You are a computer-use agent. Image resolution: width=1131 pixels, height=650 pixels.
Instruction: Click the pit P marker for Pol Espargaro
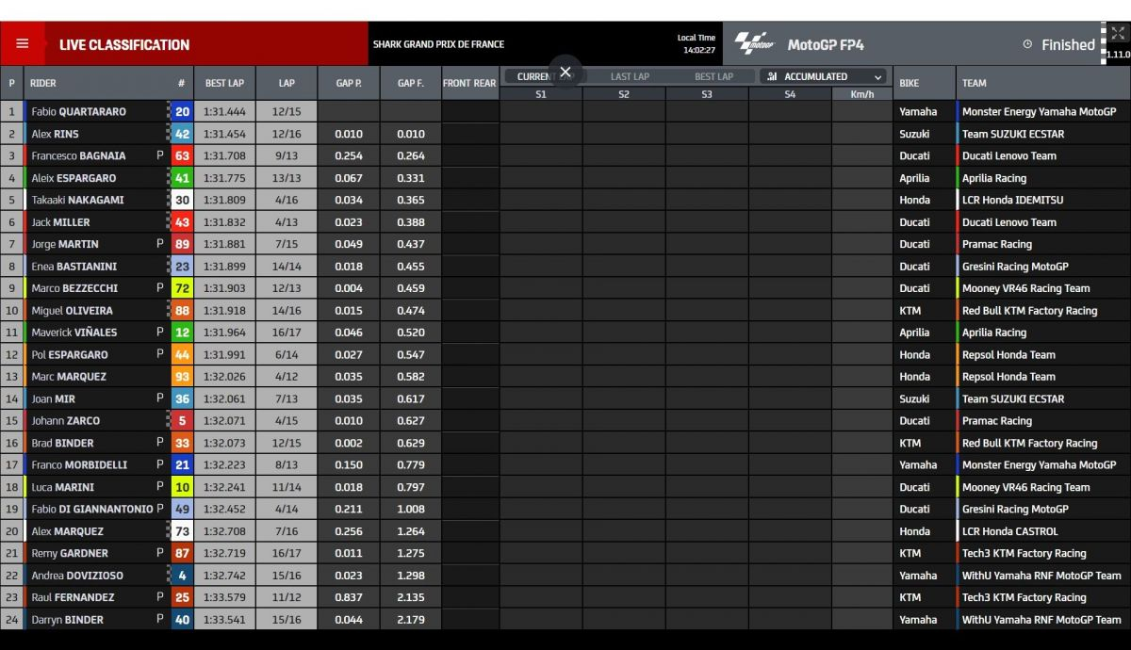(x=160, y=354)
